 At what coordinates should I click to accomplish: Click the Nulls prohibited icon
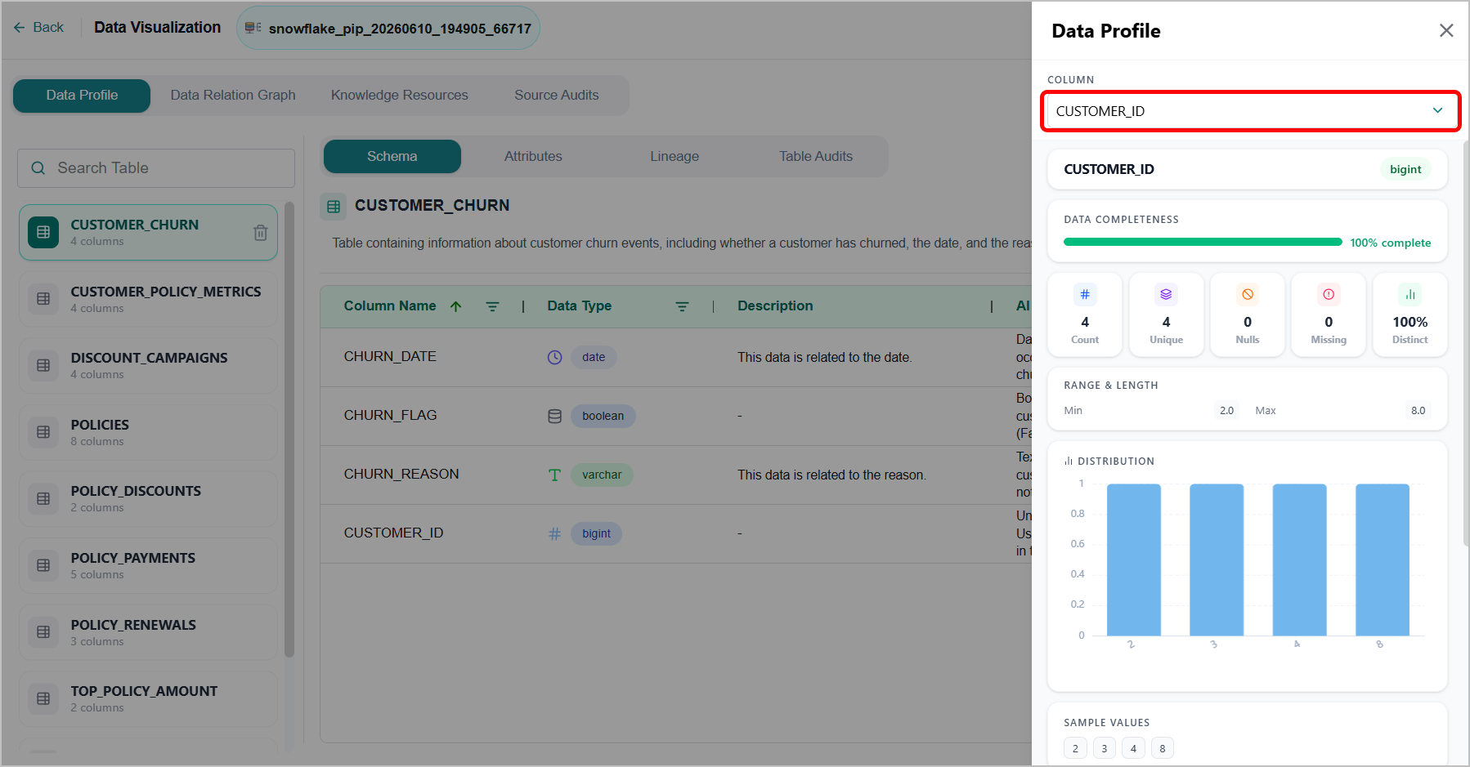click(1248, 294)
